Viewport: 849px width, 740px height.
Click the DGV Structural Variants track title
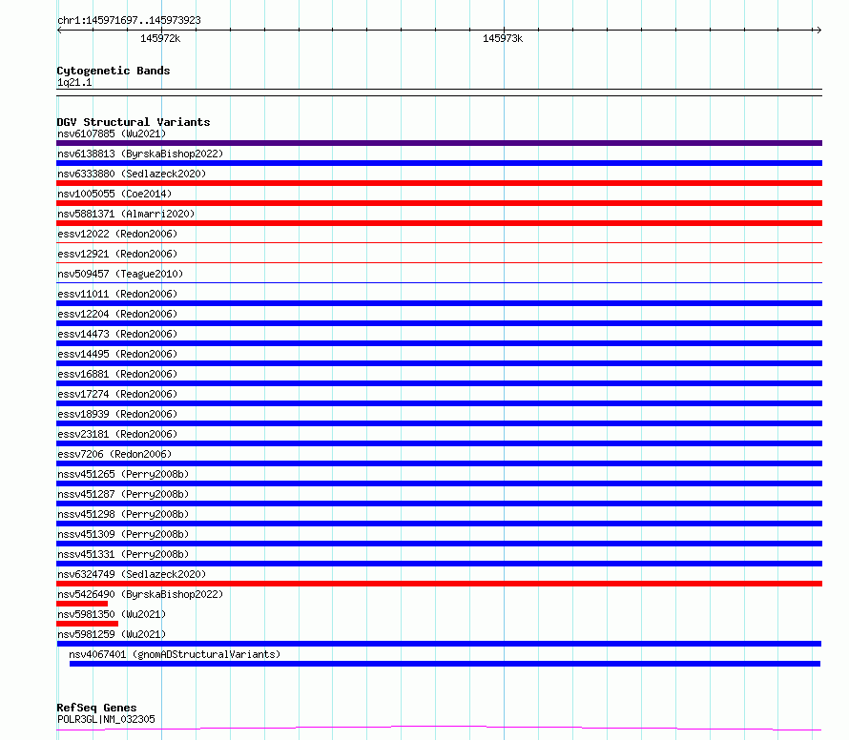tap(134, 122)
